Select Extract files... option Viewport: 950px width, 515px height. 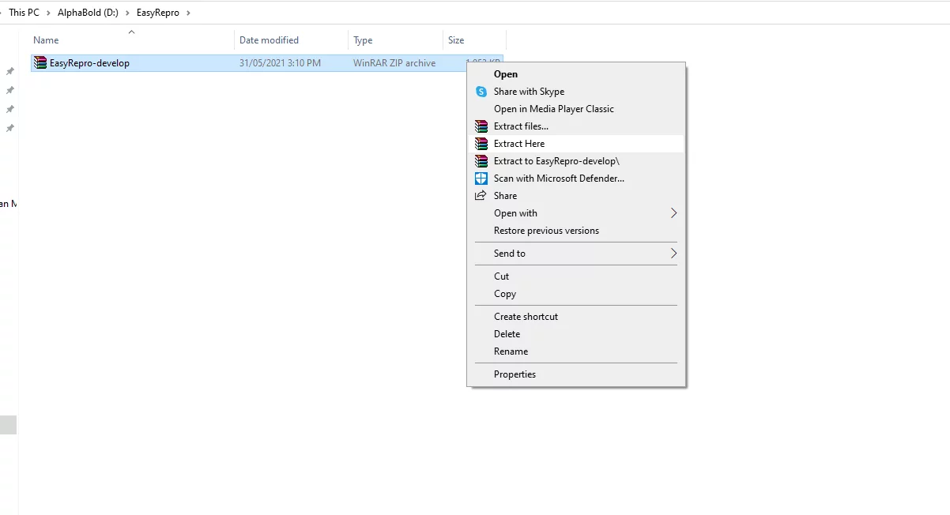(x=575, y=126)
